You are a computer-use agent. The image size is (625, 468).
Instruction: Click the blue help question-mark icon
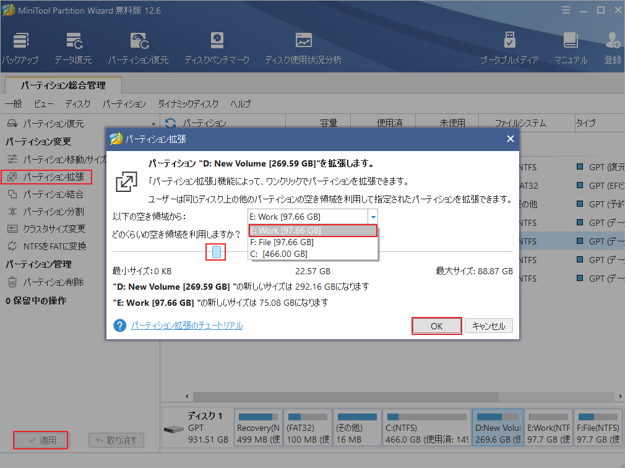pyautogui.click(x=119, y=326)
